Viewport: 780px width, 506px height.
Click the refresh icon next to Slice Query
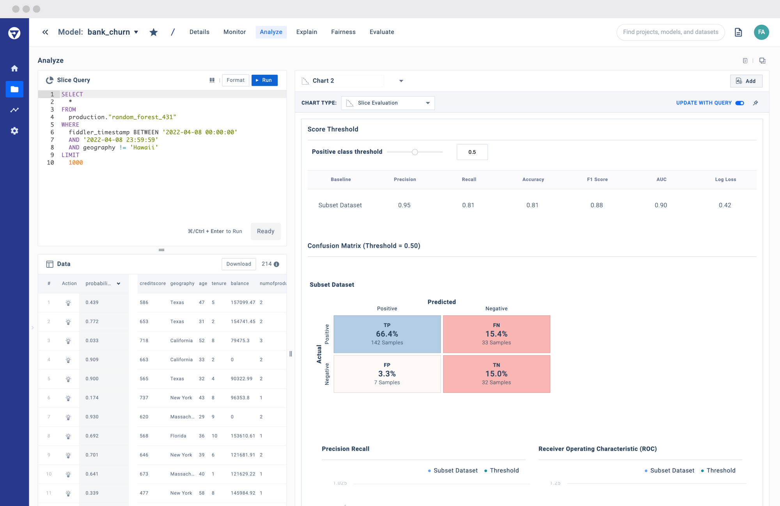(50, 80)
